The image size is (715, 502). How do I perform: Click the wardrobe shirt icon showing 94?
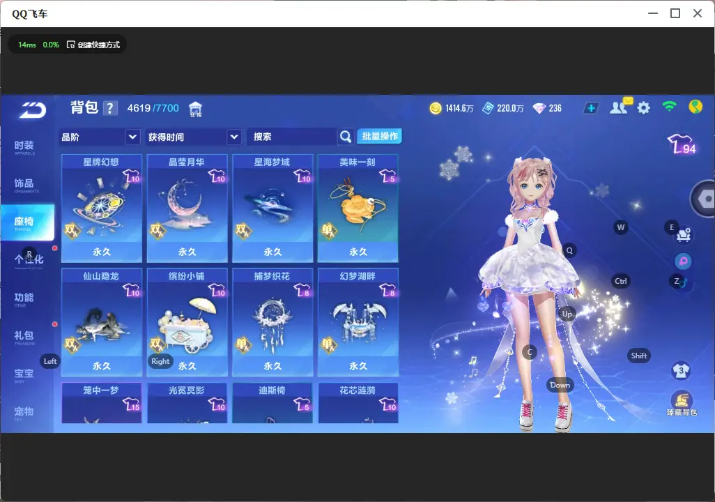coord(682,144)
